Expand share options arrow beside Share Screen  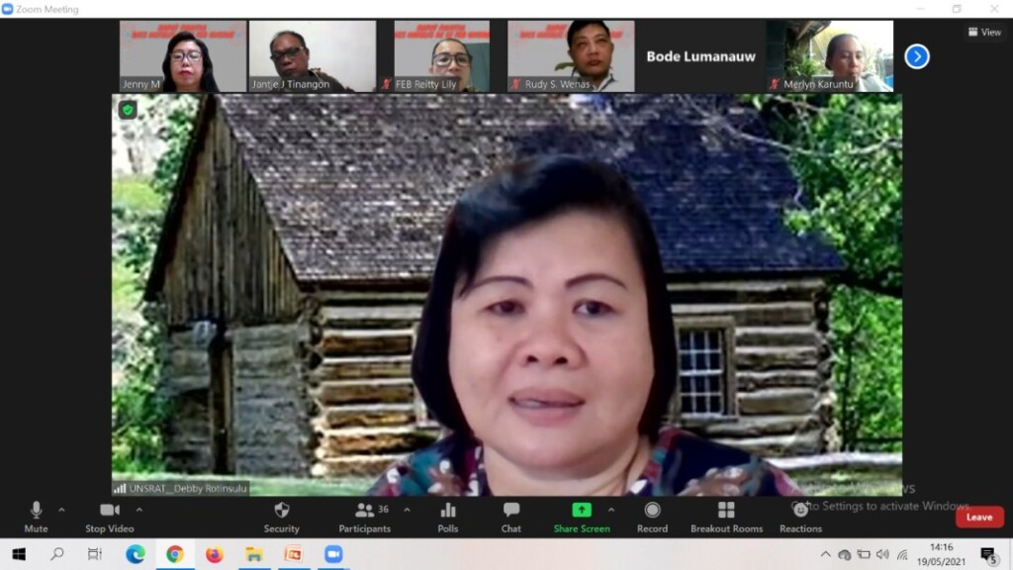point(611,510)
